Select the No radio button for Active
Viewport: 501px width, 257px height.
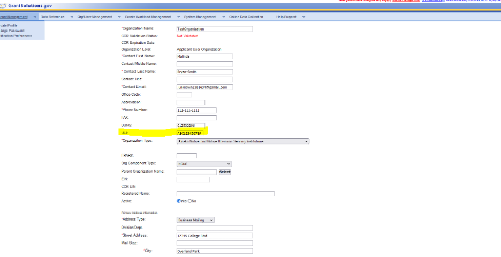189,201
